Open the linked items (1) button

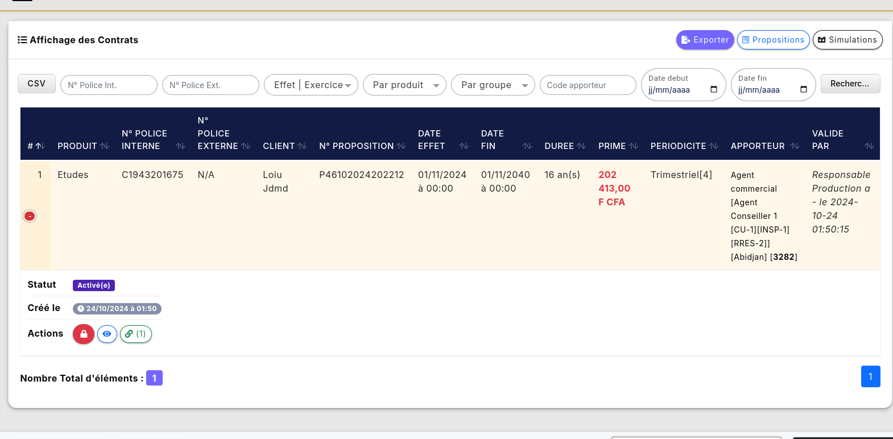(x=136, y=334)
